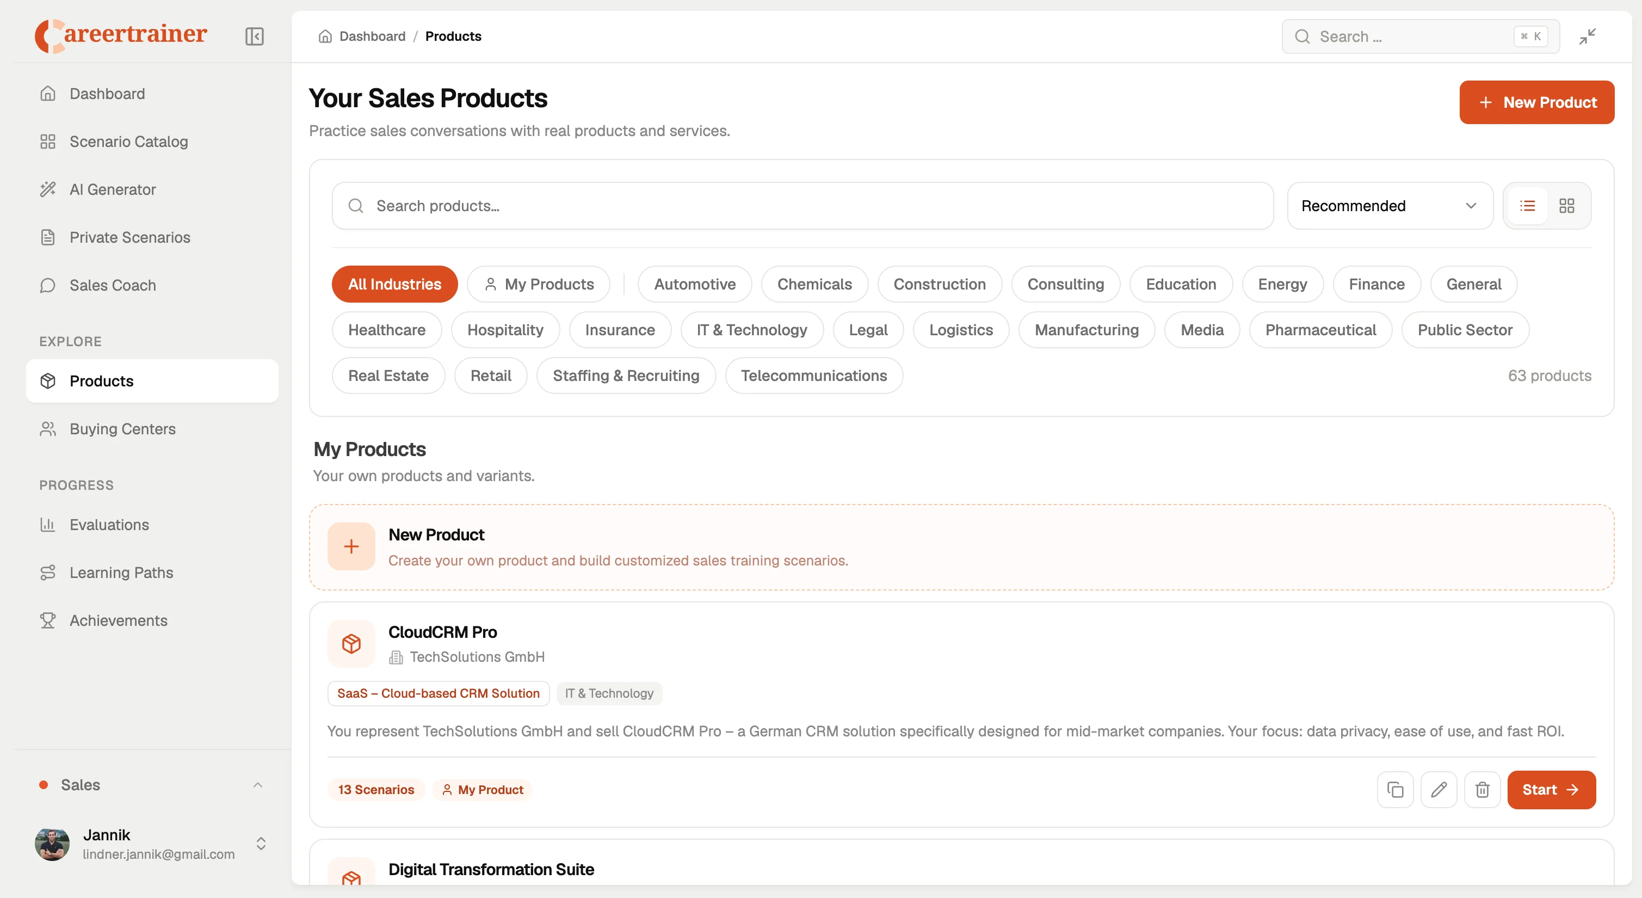Filter by Public Sector
The height and width of the screenshot is (898, 1642).
pyautogui.click(x=1465, y=330)
